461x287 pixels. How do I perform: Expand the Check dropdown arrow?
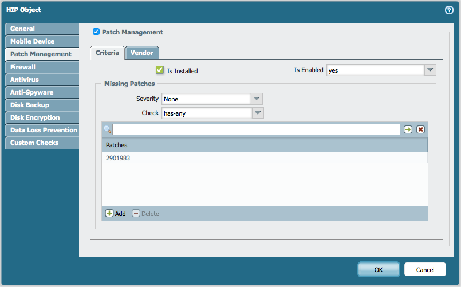click(258, 113)
